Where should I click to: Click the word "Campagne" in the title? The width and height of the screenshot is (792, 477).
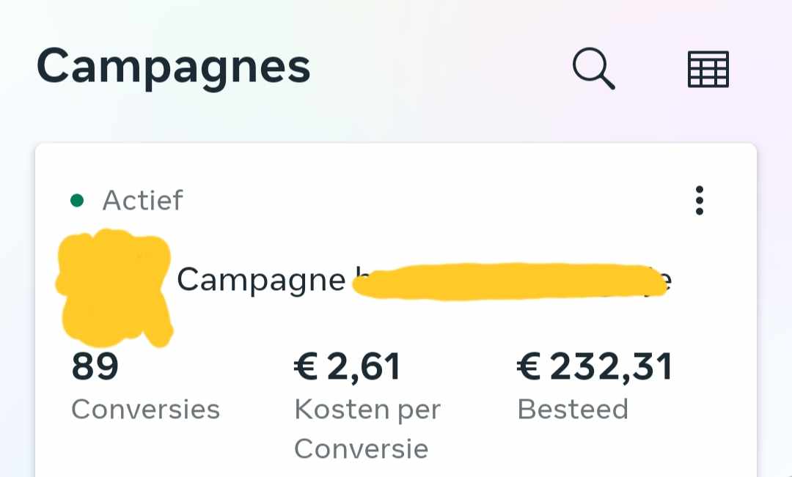click(x=260, y=280)
